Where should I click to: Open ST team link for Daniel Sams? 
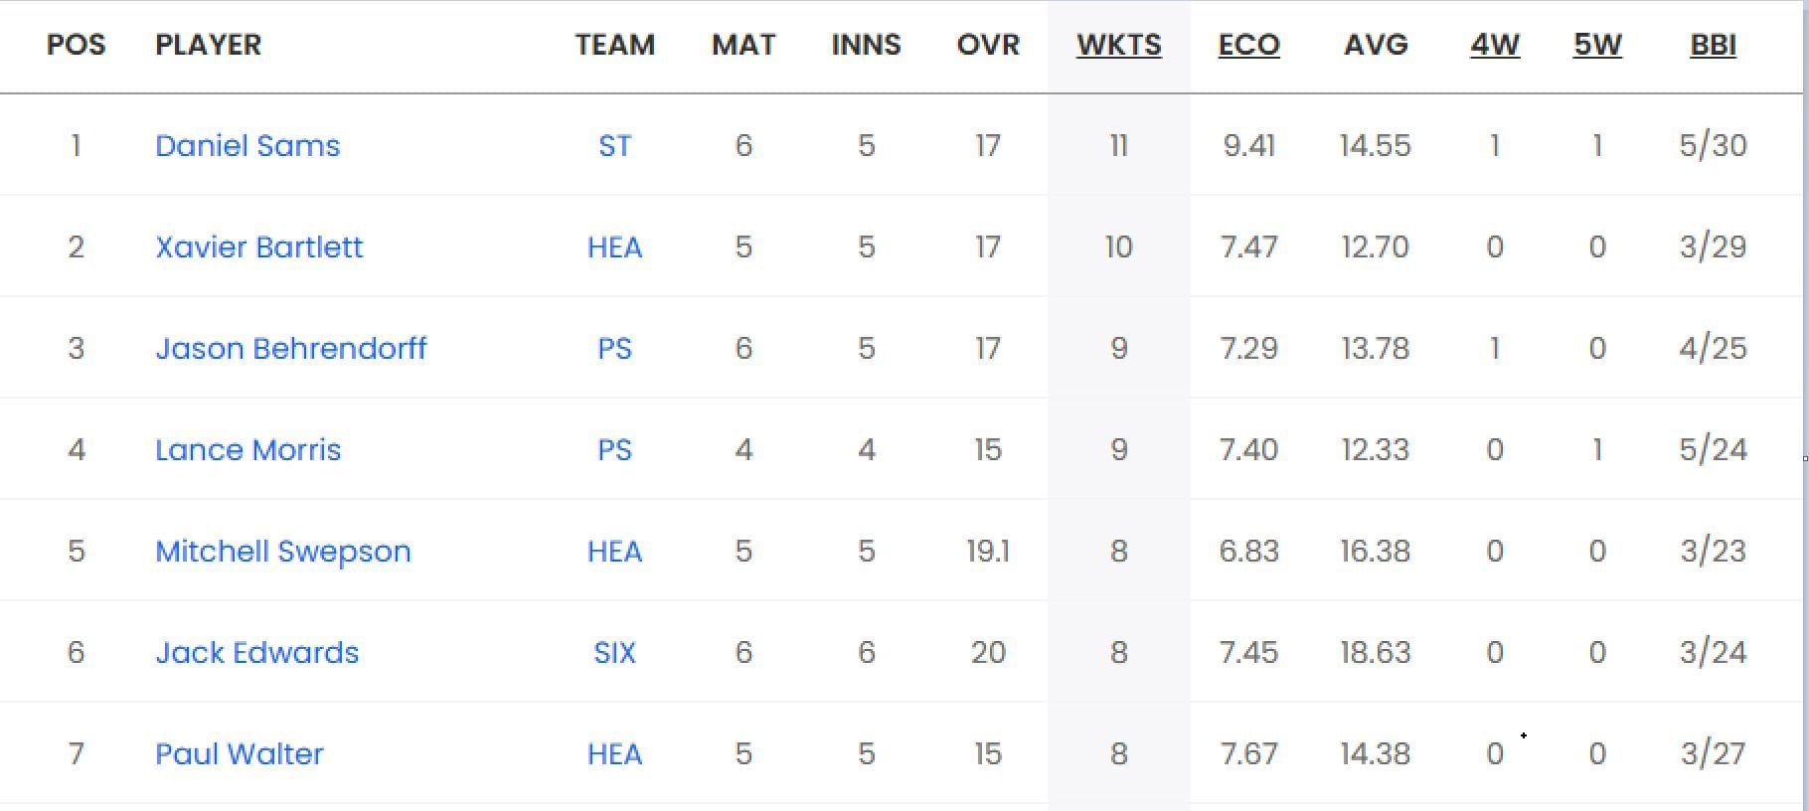pyautogui.click(x=614, y=146)
